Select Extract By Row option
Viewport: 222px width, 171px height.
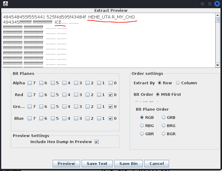point(160,83)
